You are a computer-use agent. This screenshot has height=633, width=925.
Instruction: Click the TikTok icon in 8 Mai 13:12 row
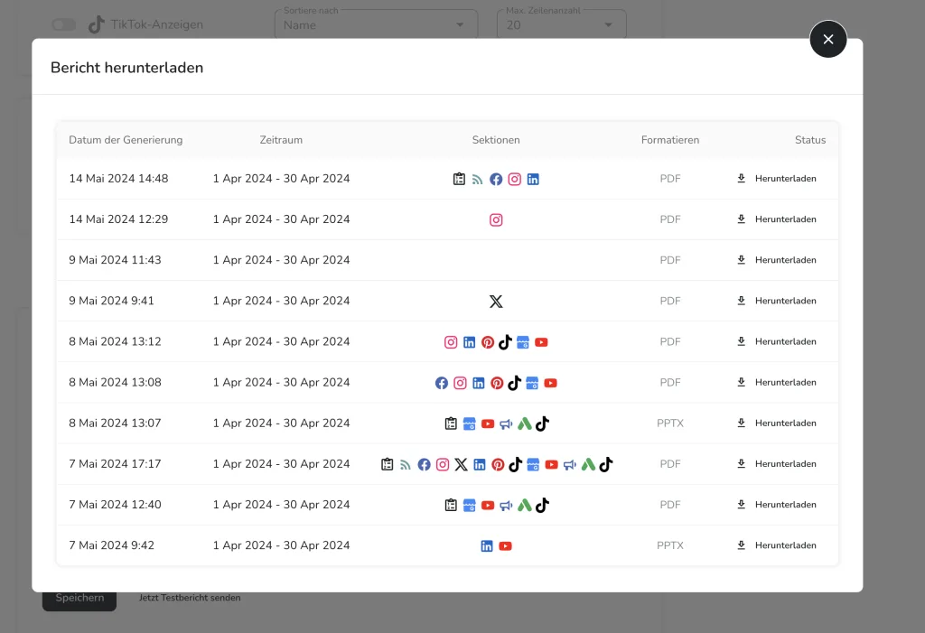pos(505,342)
